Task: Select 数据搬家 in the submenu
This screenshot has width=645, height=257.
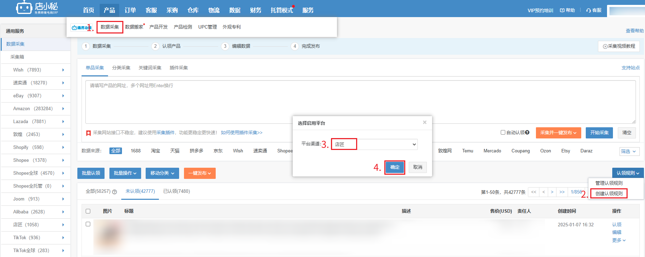Action: [x=134, y=27]
